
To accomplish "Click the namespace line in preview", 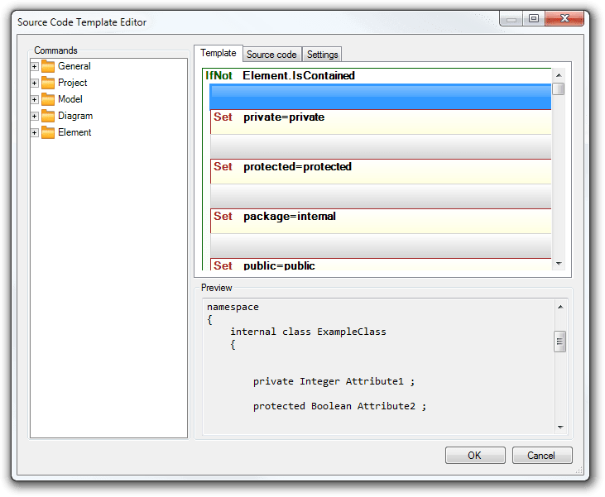I will coord(233,308).
